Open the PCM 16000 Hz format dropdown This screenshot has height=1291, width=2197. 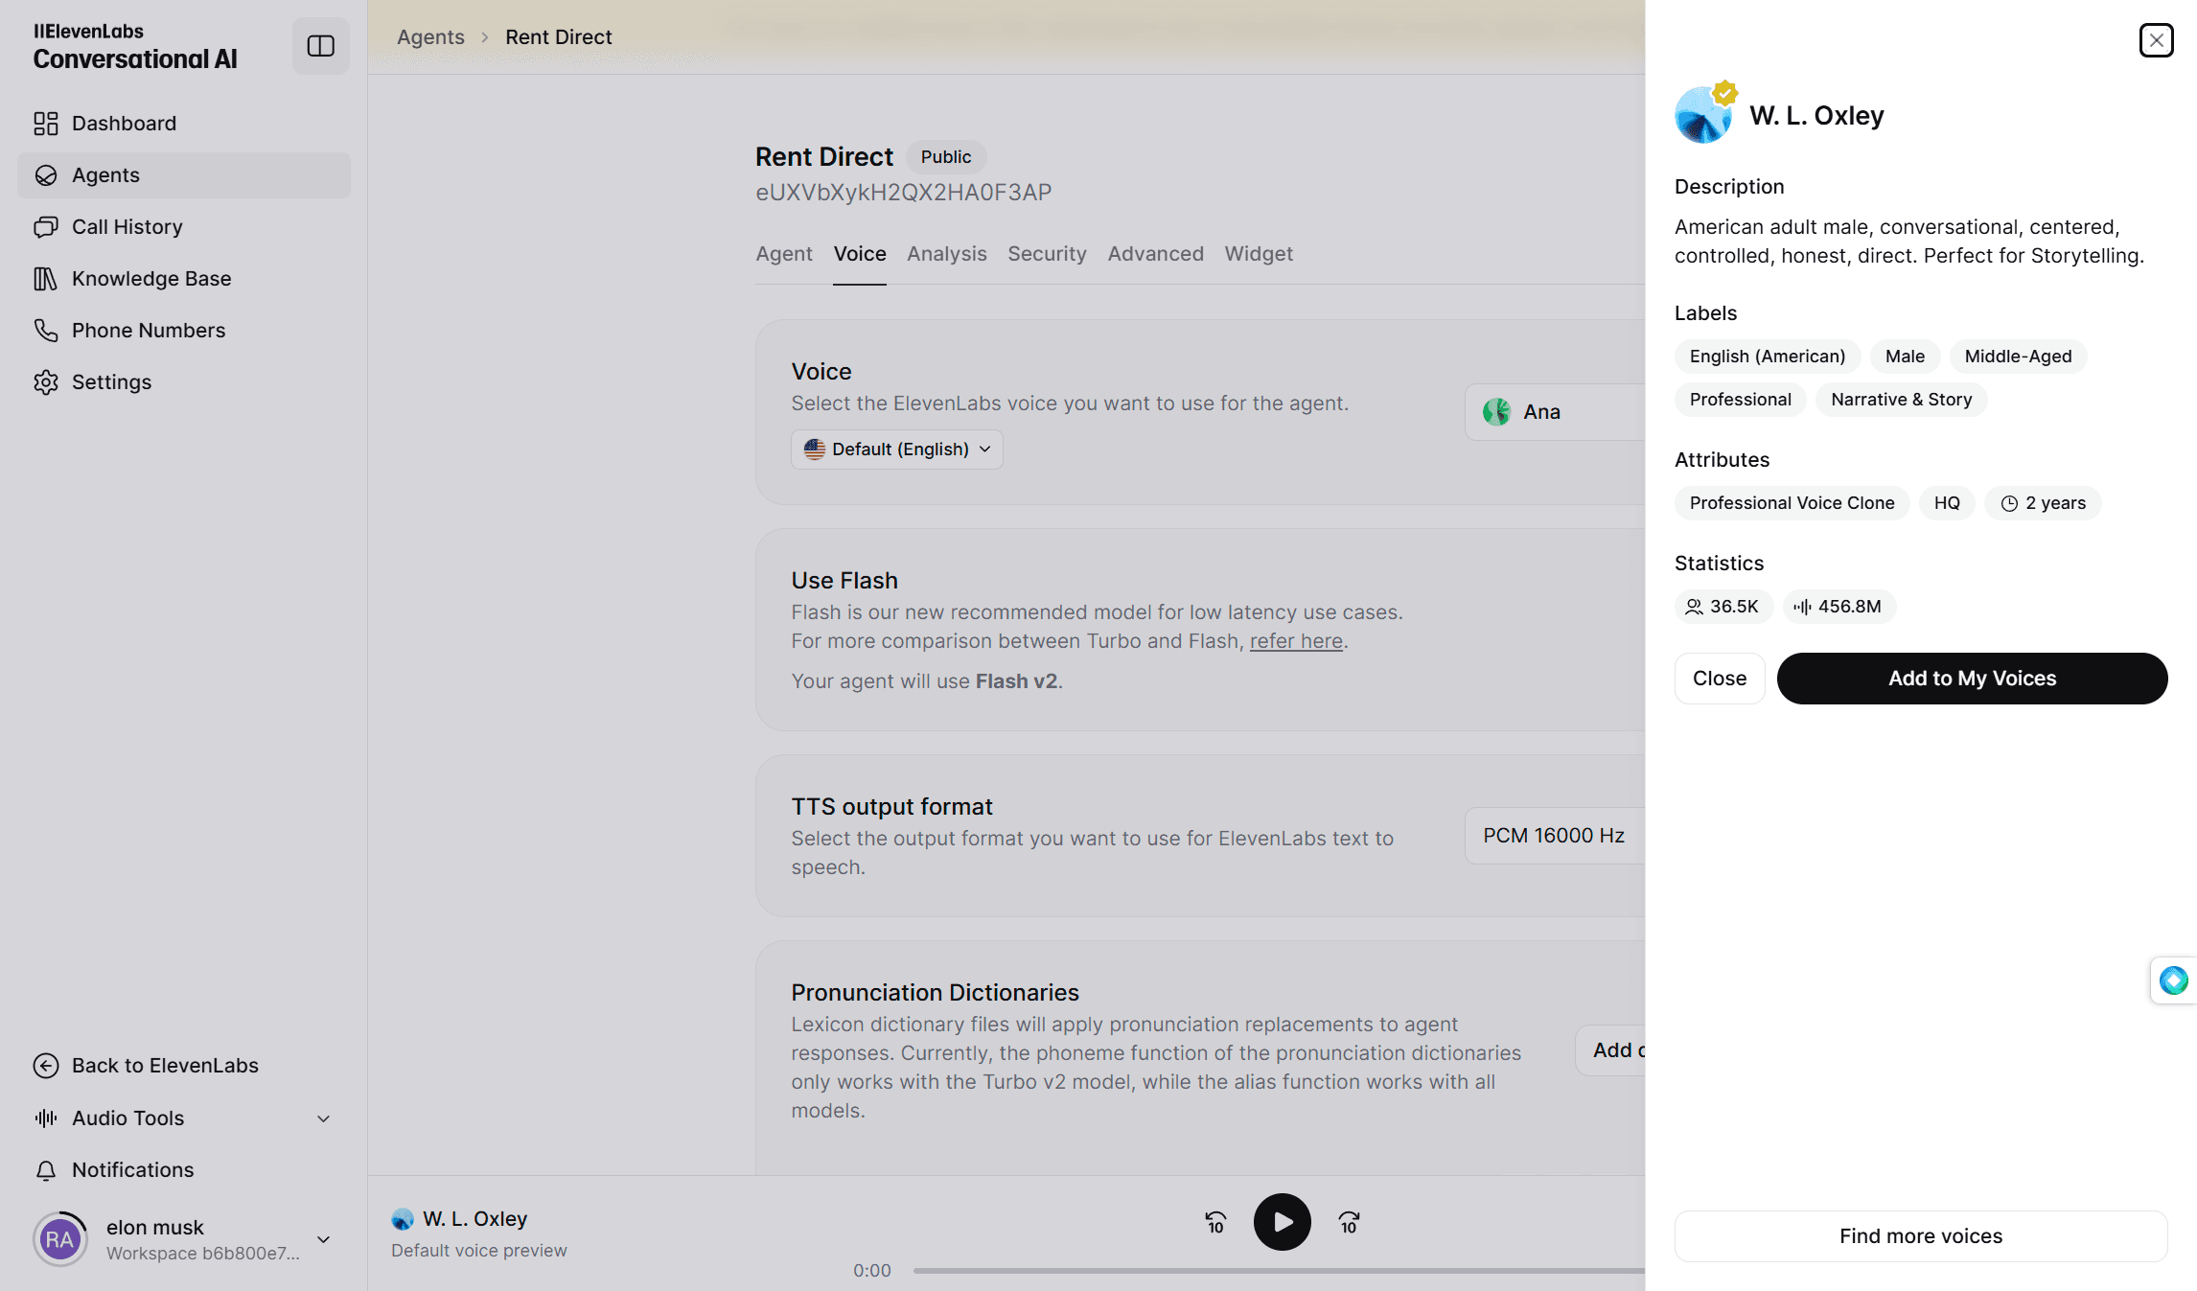click(1555, 836)
